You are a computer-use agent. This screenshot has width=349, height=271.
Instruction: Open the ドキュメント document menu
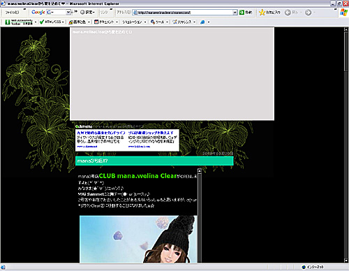pos(106,22)
